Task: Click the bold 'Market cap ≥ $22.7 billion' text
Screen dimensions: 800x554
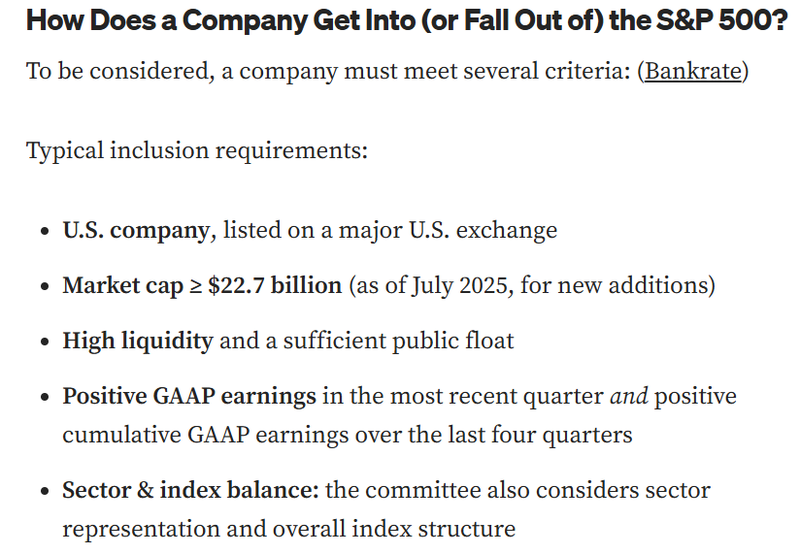Action: tap(202, 286)
